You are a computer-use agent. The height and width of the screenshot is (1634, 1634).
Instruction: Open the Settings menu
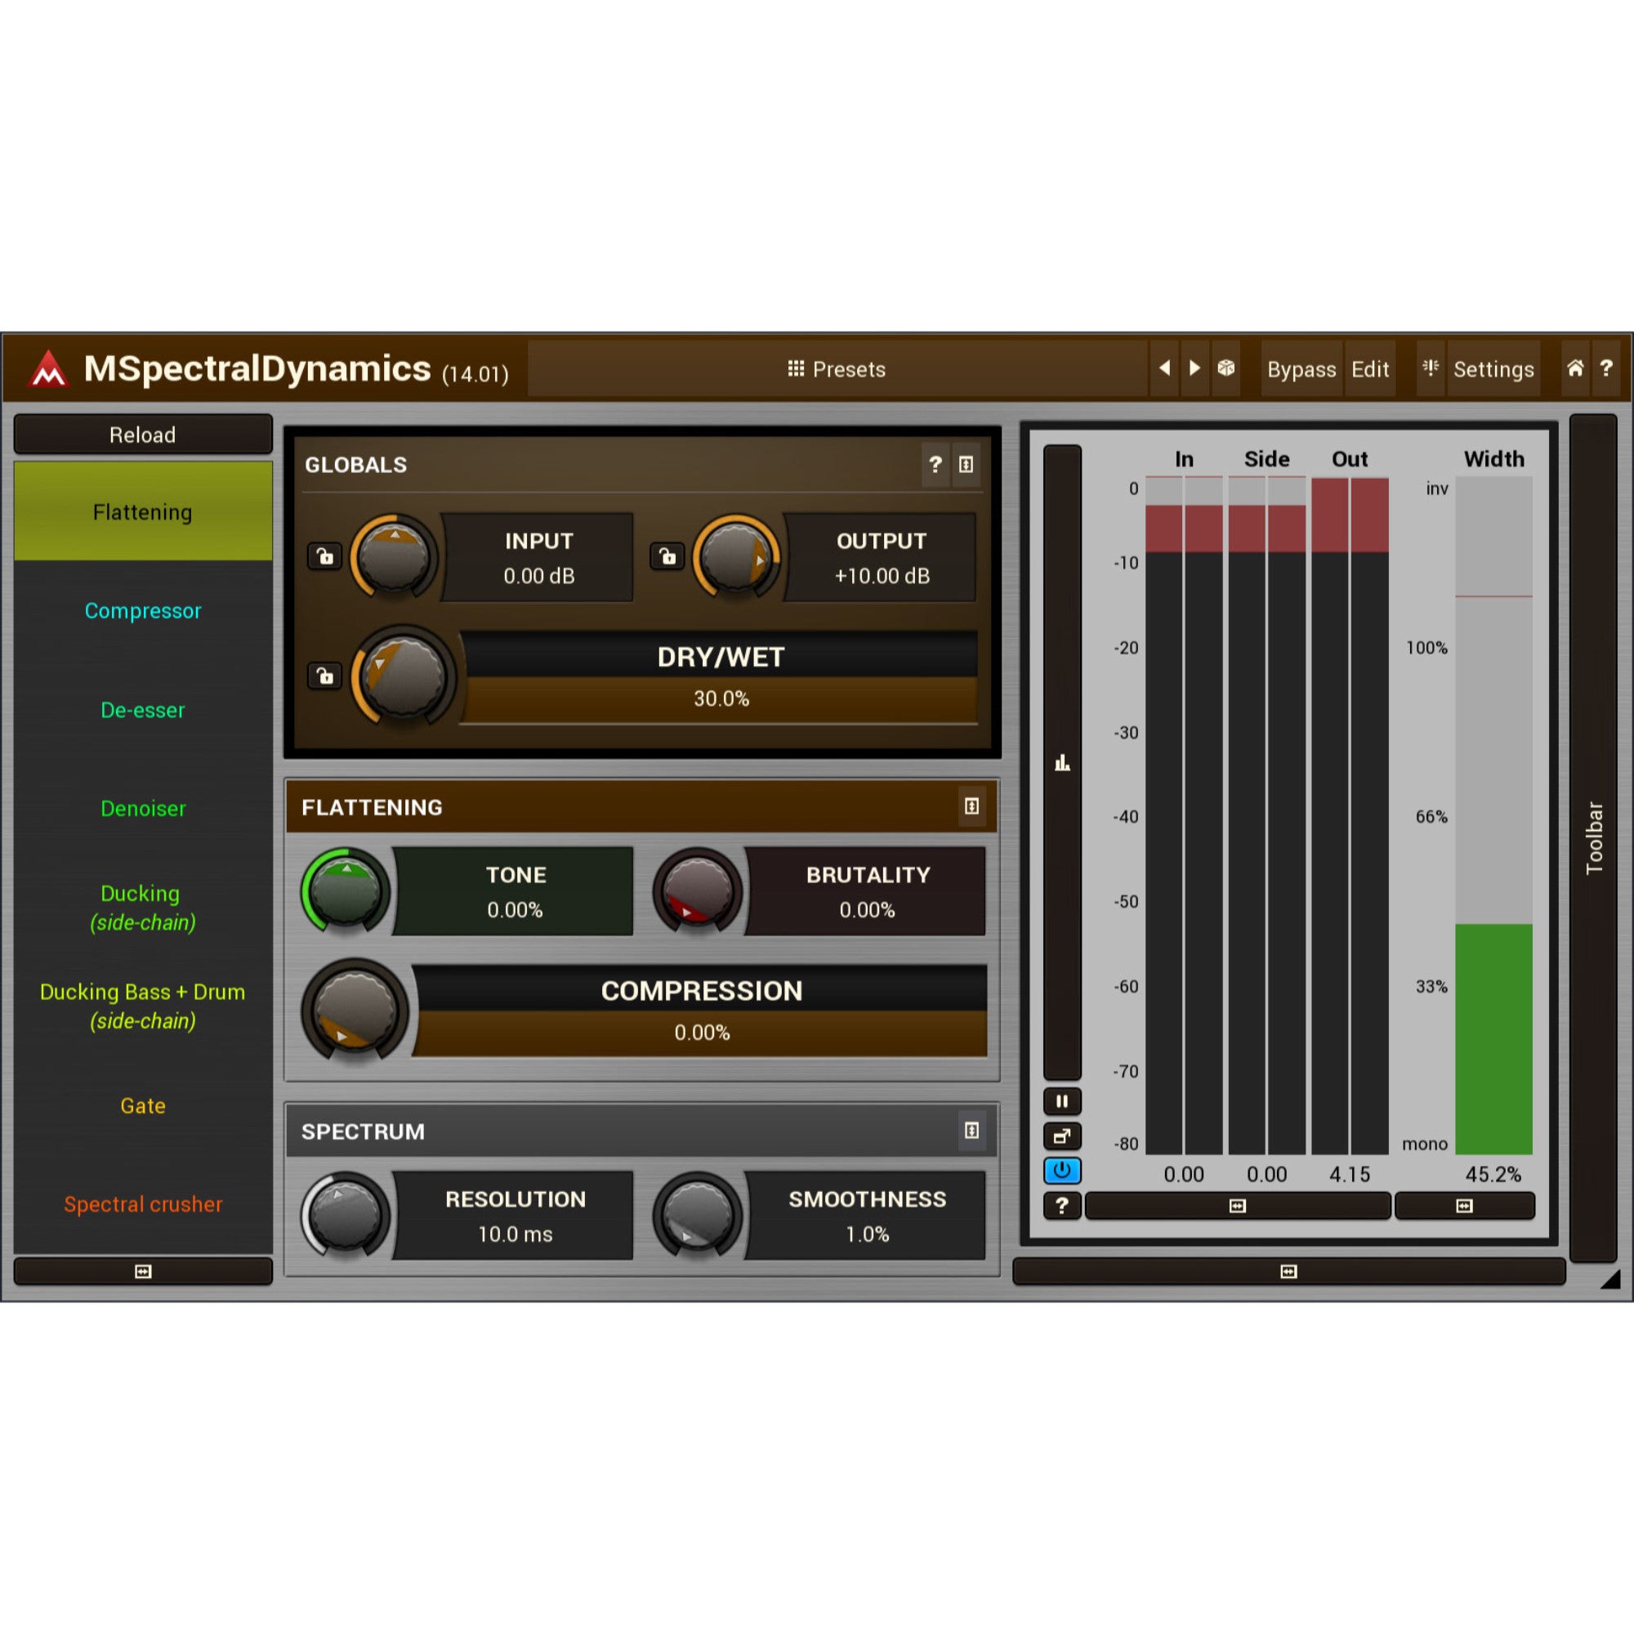(1493, 368)
